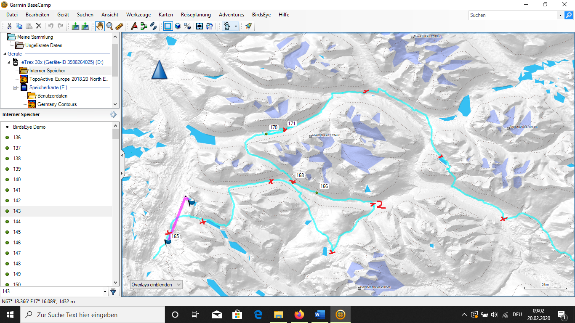
Task: Click the Redo arrow icon
Action: pyautogui.click(x=61, y=26)
